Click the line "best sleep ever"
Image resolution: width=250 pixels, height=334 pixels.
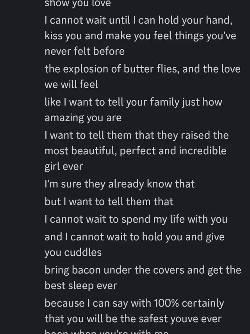point(80,285)
